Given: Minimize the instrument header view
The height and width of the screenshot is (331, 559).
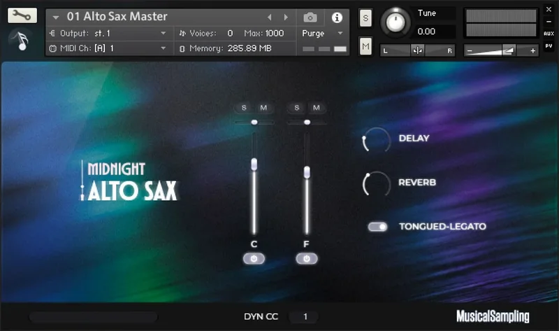Looking at the screenshot, I should click(549, 22).
